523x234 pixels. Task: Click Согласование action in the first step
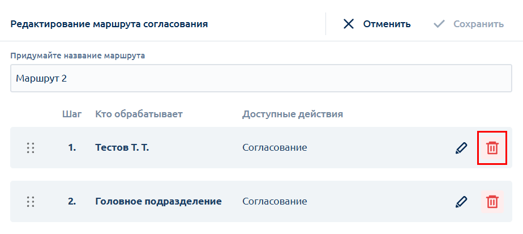tap(275, 147)
